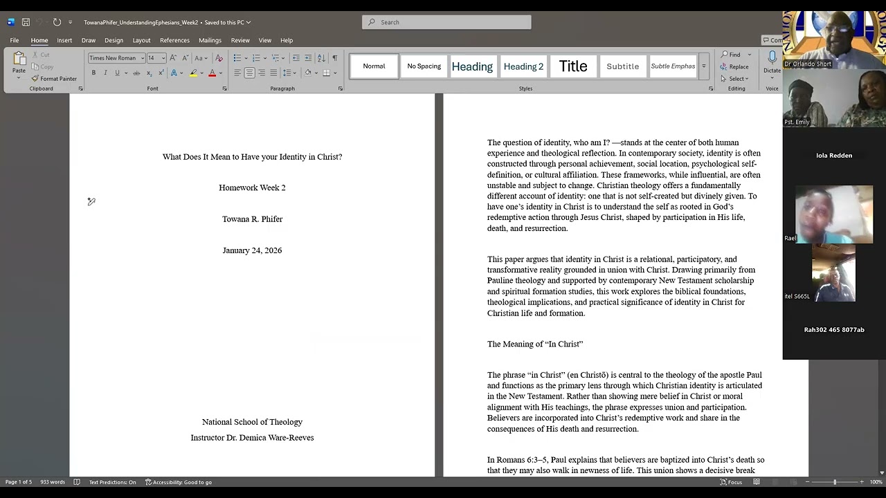Apply the Heading 2 style

pyautogui.click(x=524, y=66)
